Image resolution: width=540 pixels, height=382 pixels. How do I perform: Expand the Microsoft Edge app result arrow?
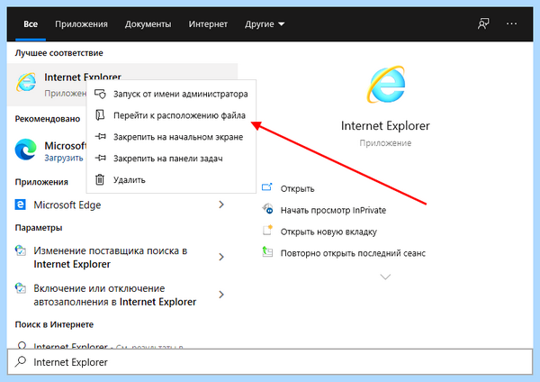[221, 205]
